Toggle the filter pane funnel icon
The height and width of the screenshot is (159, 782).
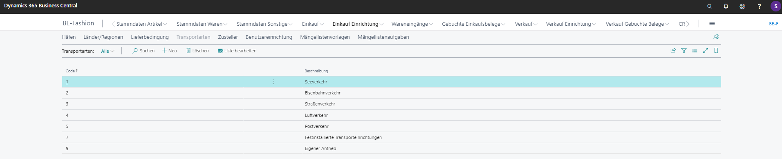tap(684, 51)
